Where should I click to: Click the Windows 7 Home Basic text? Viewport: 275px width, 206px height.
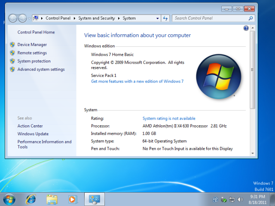(x=112, y=55)
